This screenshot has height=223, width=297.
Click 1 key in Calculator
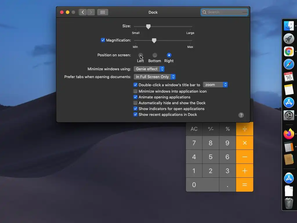pos(194,171)
